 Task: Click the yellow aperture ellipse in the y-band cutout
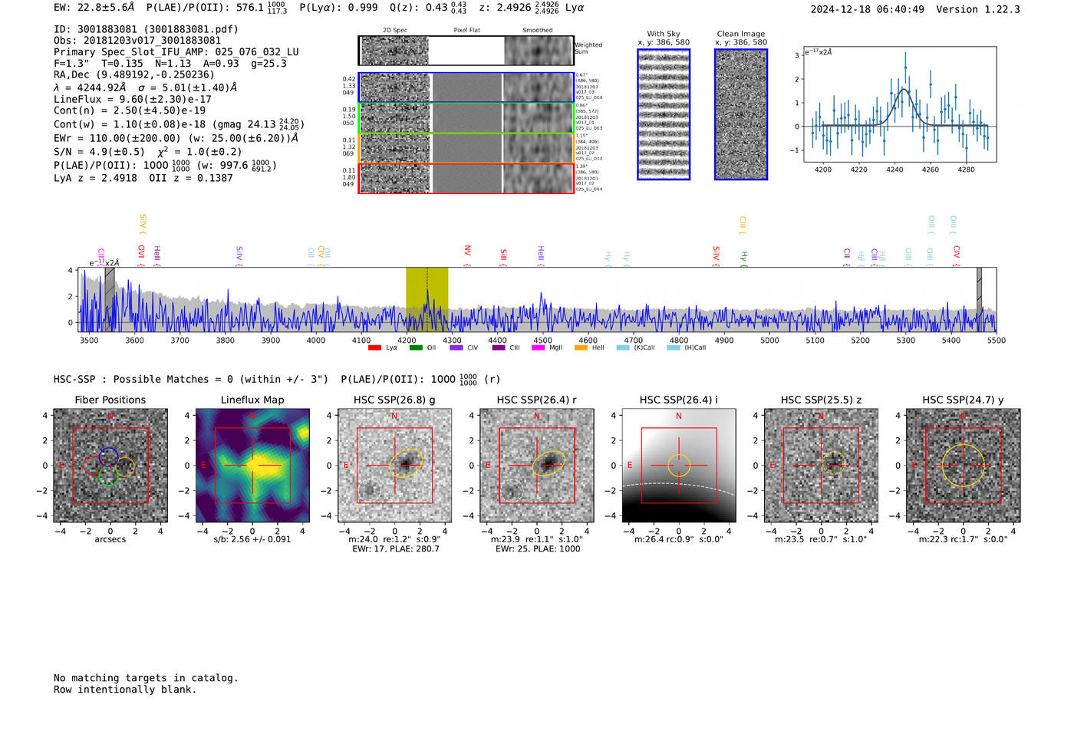point(963,466)
